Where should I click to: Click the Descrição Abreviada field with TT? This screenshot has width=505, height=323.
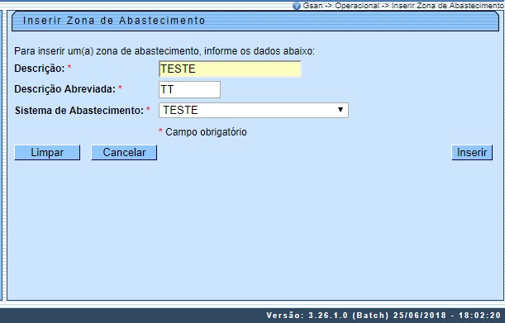tap(190, 89)
